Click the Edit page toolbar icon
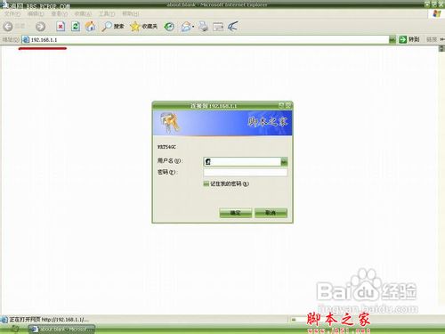 [x=218, y=27]
